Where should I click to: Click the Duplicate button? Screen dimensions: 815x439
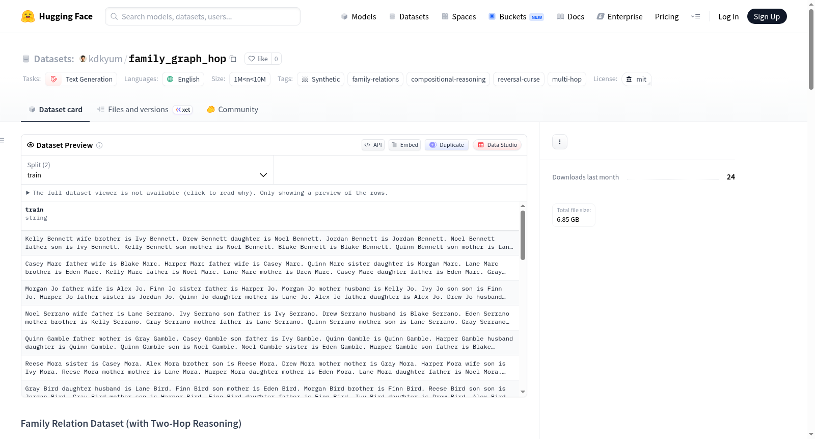click(x=447, y=145)
